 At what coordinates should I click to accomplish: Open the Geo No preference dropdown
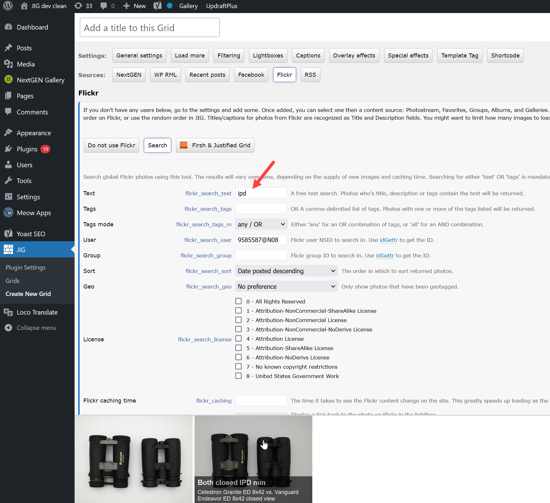click(x=286, y=286)
